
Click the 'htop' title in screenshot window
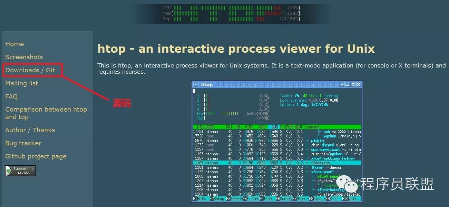[207, 84]
